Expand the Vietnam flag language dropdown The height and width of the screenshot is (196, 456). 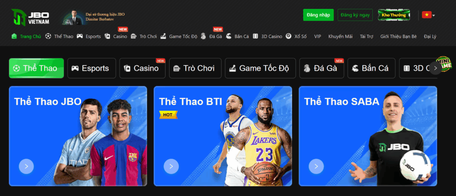point(428,15)
